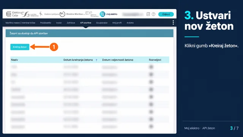
Task: Go to the Moj profil tab
Action: [117, 23]
